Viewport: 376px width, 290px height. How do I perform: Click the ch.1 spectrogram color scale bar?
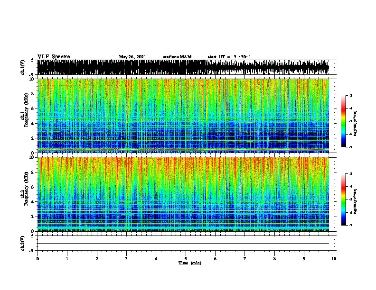pos(344,121)
